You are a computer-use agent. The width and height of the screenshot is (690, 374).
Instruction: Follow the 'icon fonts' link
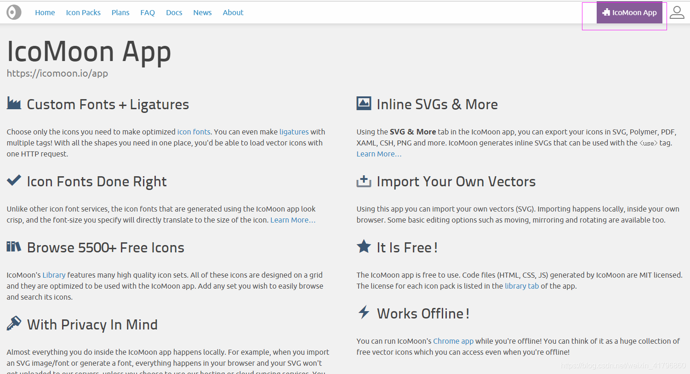(194, 132)
